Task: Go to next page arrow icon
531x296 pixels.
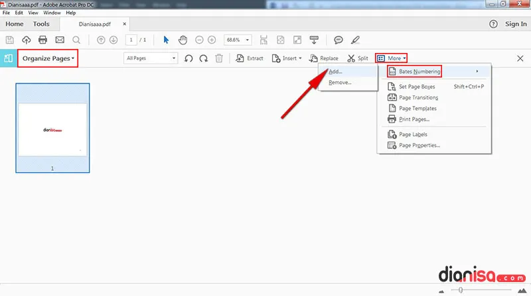Action: coord(114,40)
